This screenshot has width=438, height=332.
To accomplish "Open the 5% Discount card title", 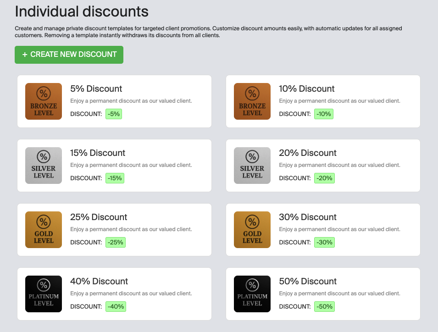I will 96,89.
